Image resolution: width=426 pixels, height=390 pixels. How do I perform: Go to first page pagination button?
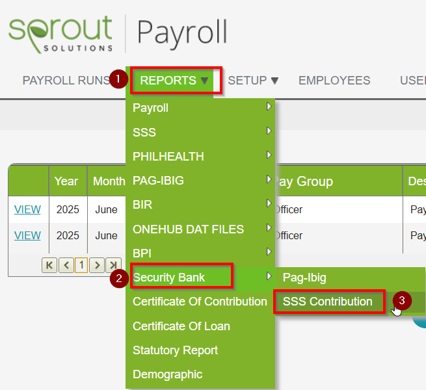point(49,265)
